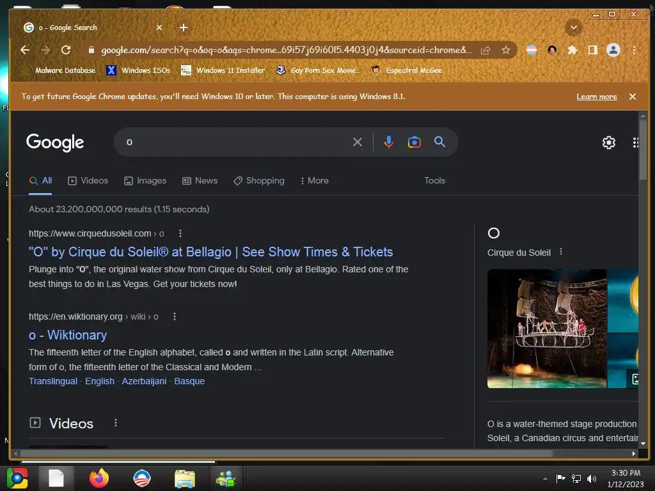Image resolution: width=655 pixels, height=491 pixels.
Task: Open the Google apps grid
Action: pyautogui.click(x=635, y=143)
